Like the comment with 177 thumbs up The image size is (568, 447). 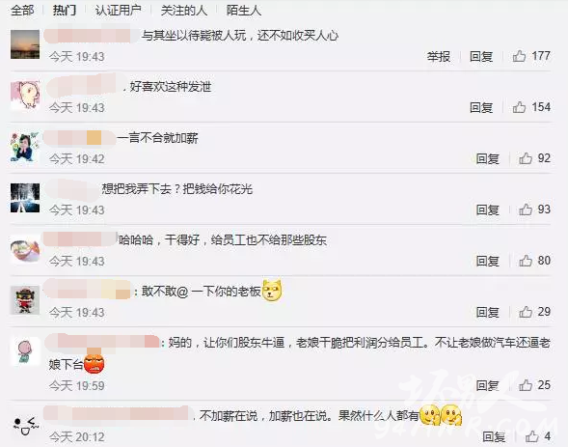point(519,56)
